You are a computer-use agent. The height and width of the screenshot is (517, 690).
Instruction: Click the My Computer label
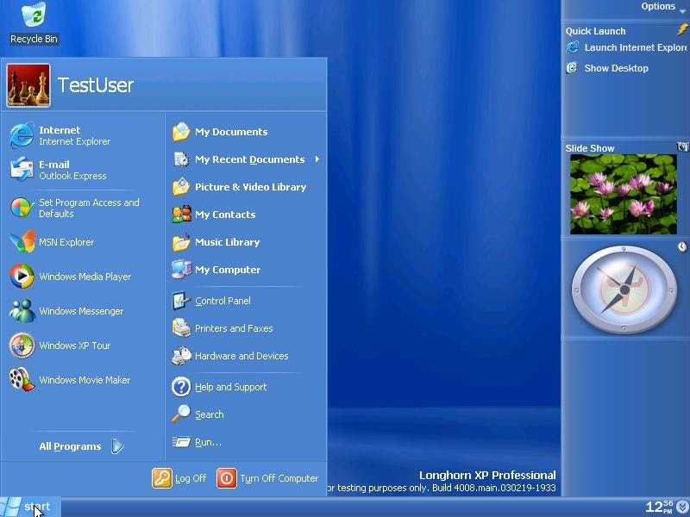click(228, 270)
